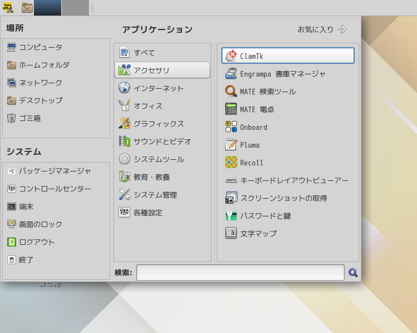Viewport: 417px width, 333px height.
Task: Click the base alt menu button in panel
Action: pyautogui.click(x=8, y=8)
